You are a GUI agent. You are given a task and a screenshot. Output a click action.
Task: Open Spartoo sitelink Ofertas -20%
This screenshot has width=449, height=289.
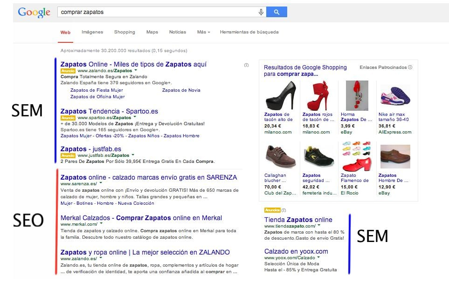[x=110, y=136]
